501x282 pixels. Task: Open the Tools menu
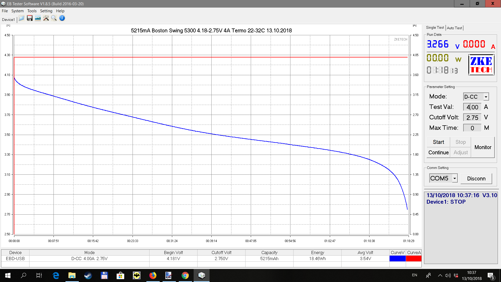pyautogui.click(x=32, y=11)
